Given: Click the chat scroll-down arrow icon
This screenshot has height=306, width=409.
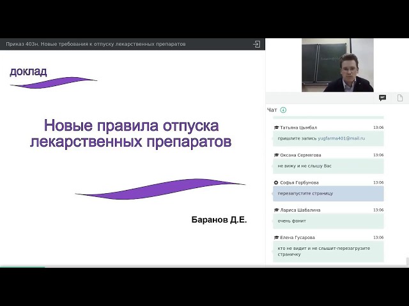Looking at the screenshot, I should point(283,110).
